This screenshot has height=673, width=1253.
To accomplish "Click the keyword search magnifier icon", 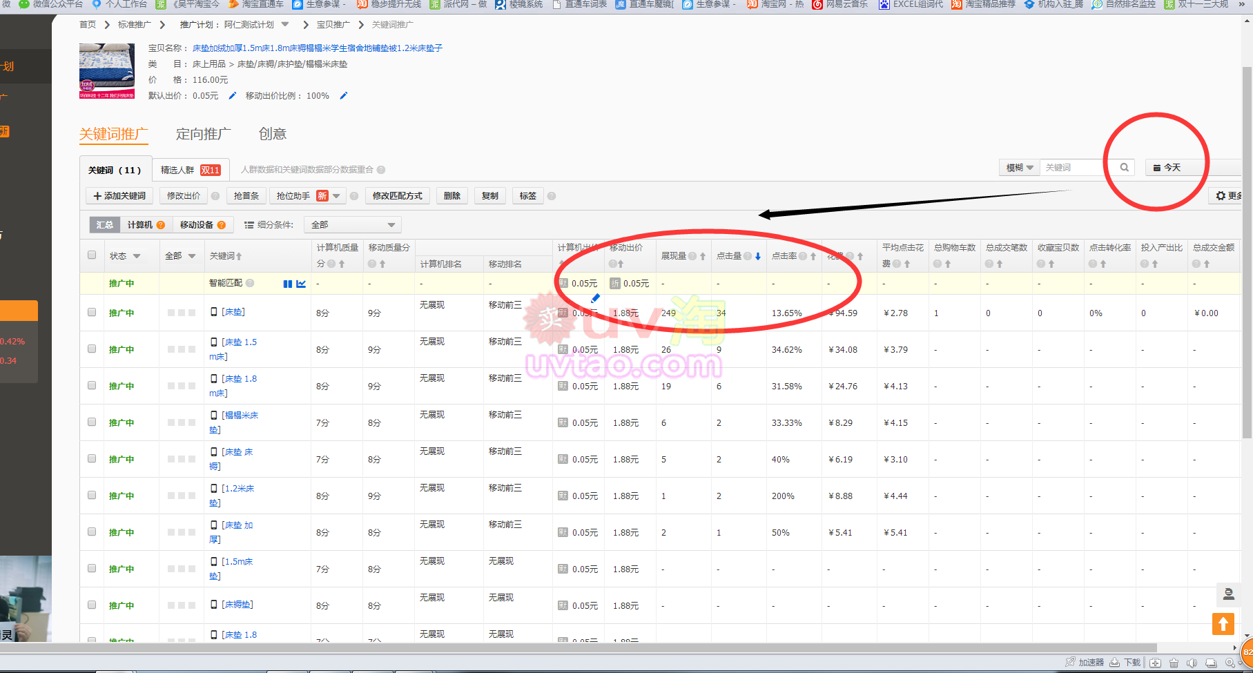I will point(1124,168).
